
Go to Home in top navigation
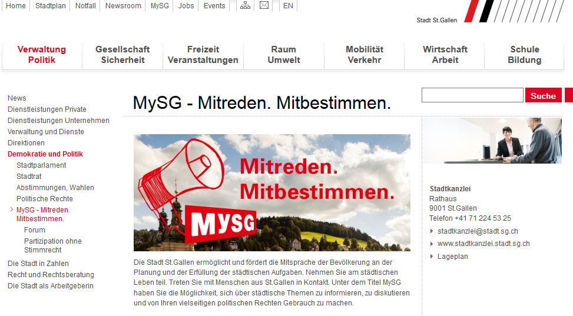click(x=16, y=6)
